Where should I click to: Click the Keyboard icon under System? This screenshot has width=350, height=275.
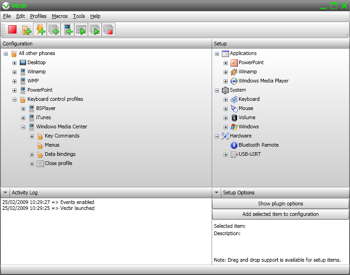[x=234, y=99]
